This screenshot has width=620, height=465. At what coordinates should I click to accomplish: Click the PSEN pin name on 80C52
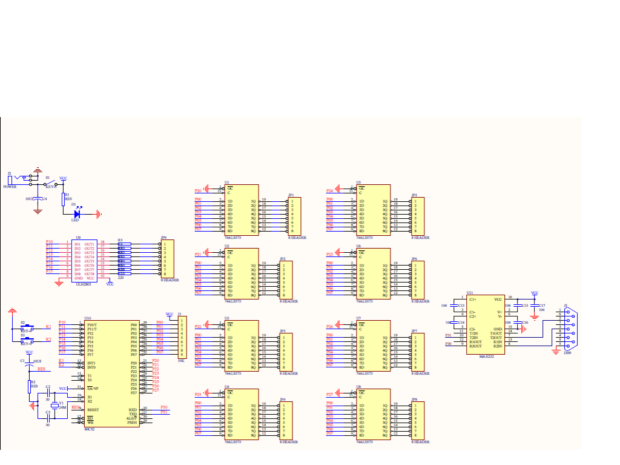(x=132, y=423)
